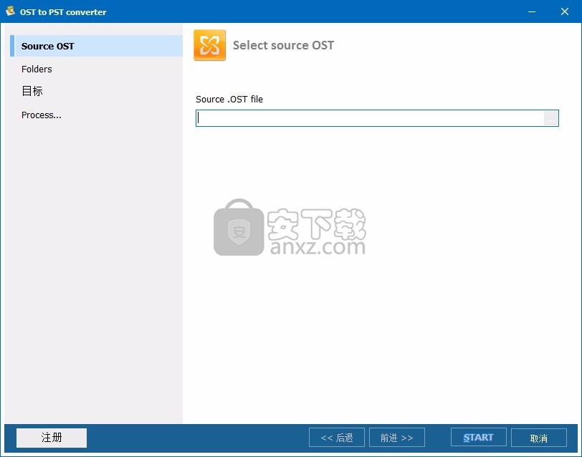Go to the Folders step
This screenshot has height=457, width=582.
37,69
